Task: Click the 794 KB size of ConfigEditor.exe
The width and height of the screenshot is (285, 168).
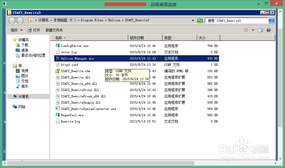Action: point(212,46)
